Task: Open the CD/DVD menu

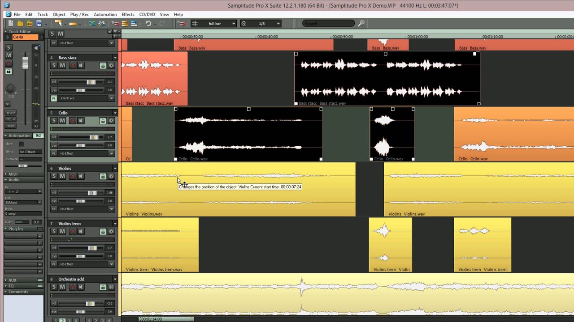Action: tap(147, 15)
